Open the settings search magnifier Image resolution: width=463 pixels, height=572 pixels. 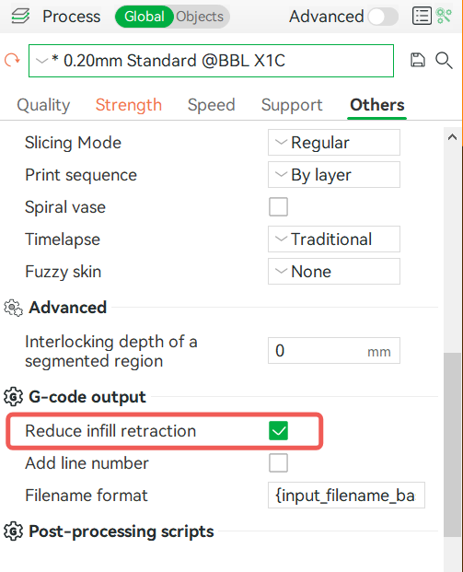point(444,61)
